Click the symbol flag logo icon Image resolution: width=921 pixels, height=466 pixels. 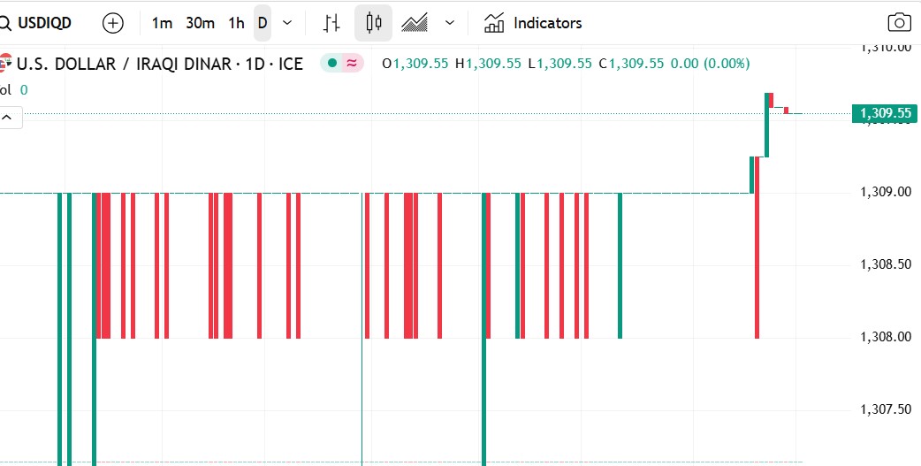coord(5,63)
